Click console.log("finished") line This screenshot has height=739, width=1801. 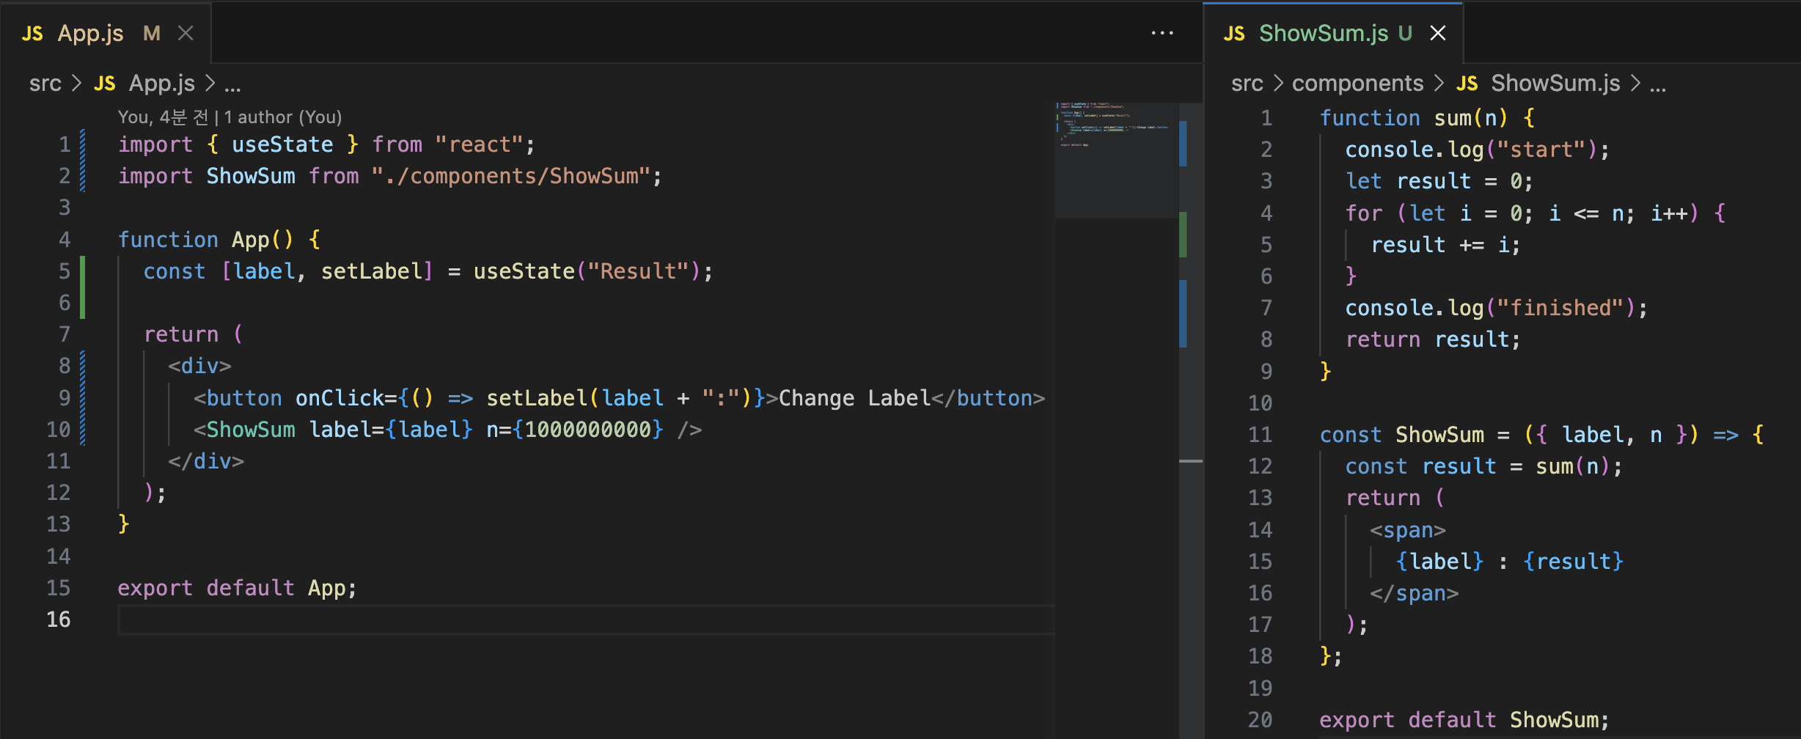pyautogui.click(x=1497, y=308)
